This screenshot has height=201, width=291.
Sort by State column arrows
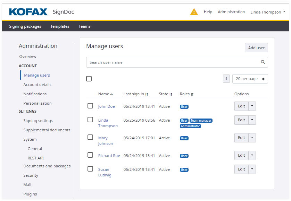tap(171, 94)
